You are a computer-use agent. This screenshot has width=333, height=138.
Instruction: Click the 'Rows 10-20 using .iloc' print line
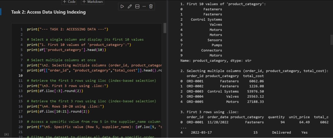[65, 107]
